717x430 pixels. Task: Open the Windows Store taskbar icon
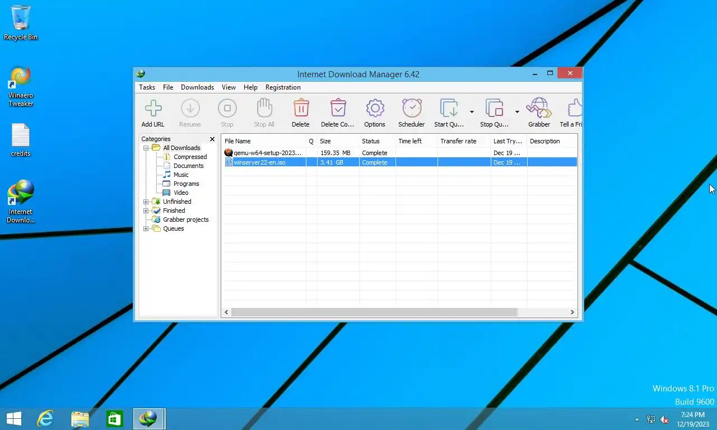[x=115, y=419]
